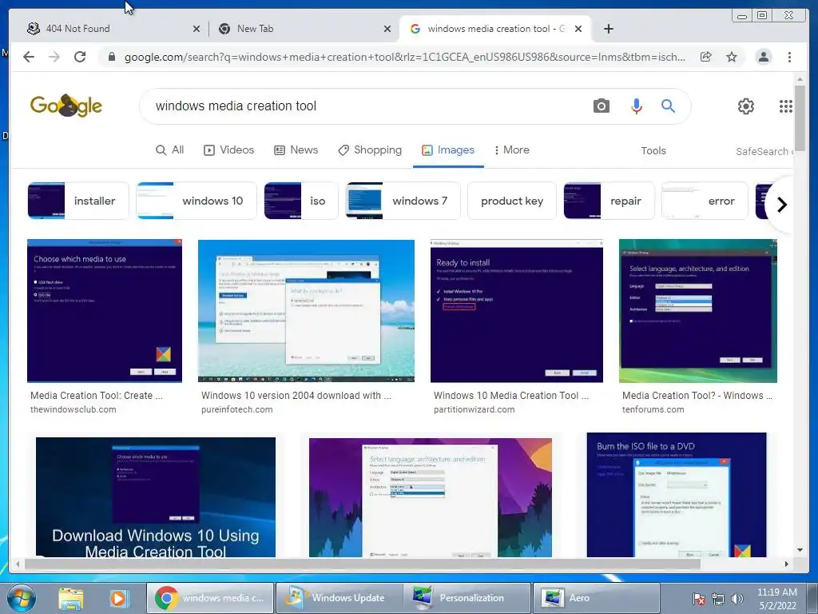Switch to Videos results
The image size is (818, 614).
pyautogui.click(x=228, y=150)
